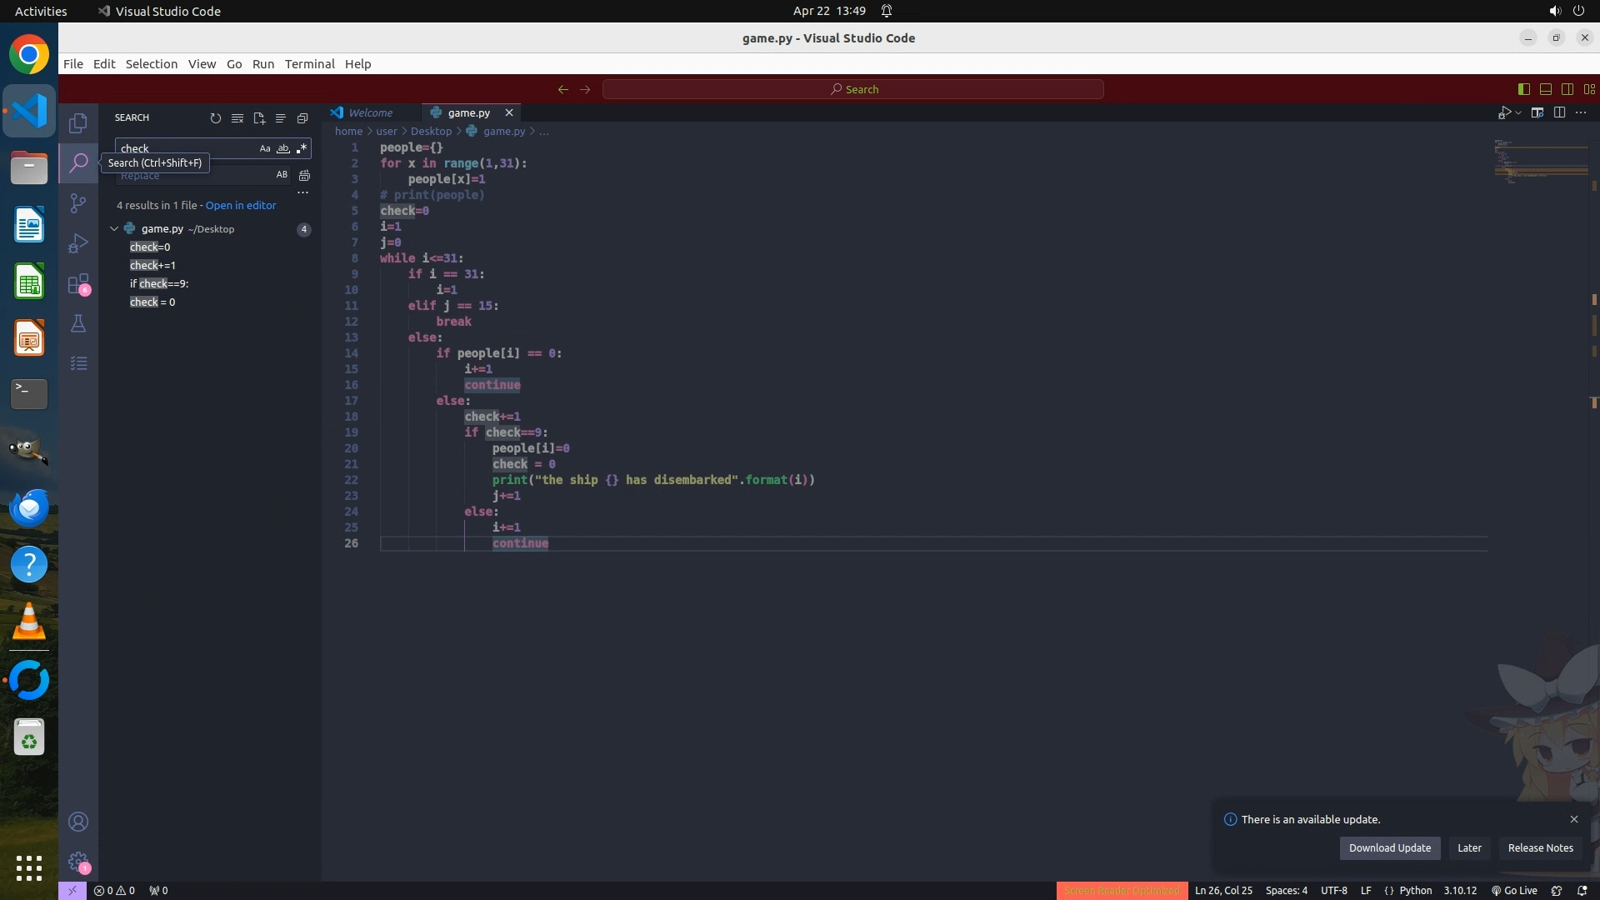This screenshot has width=1600, height=900.
Task: Enable Use Regular Expression search option
Action: coord(302,148)
